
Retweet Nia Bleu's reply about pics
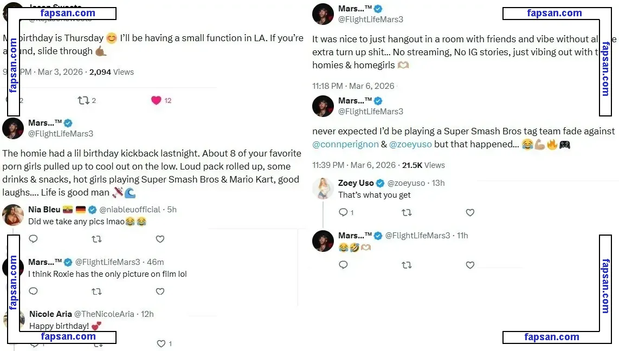pyautogui.click(x=96, y=239)
